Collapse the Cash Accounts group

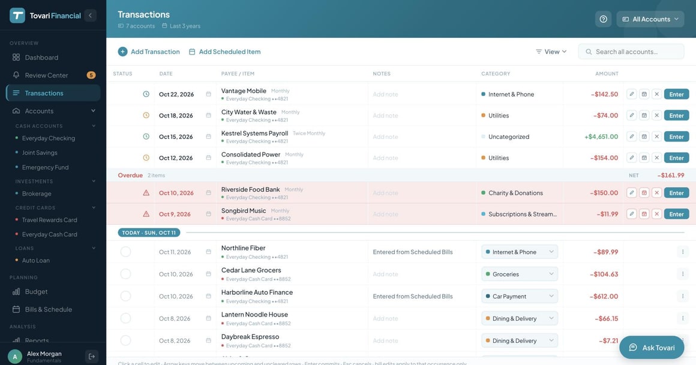click(94, 126)
